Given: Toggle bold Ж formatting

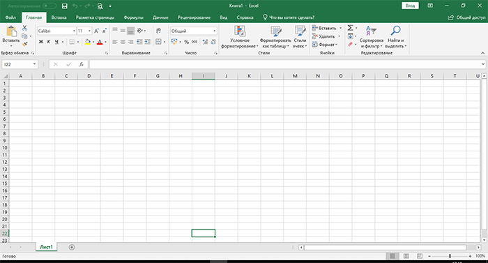Looking at the screenshot, I should coord(40,42).
